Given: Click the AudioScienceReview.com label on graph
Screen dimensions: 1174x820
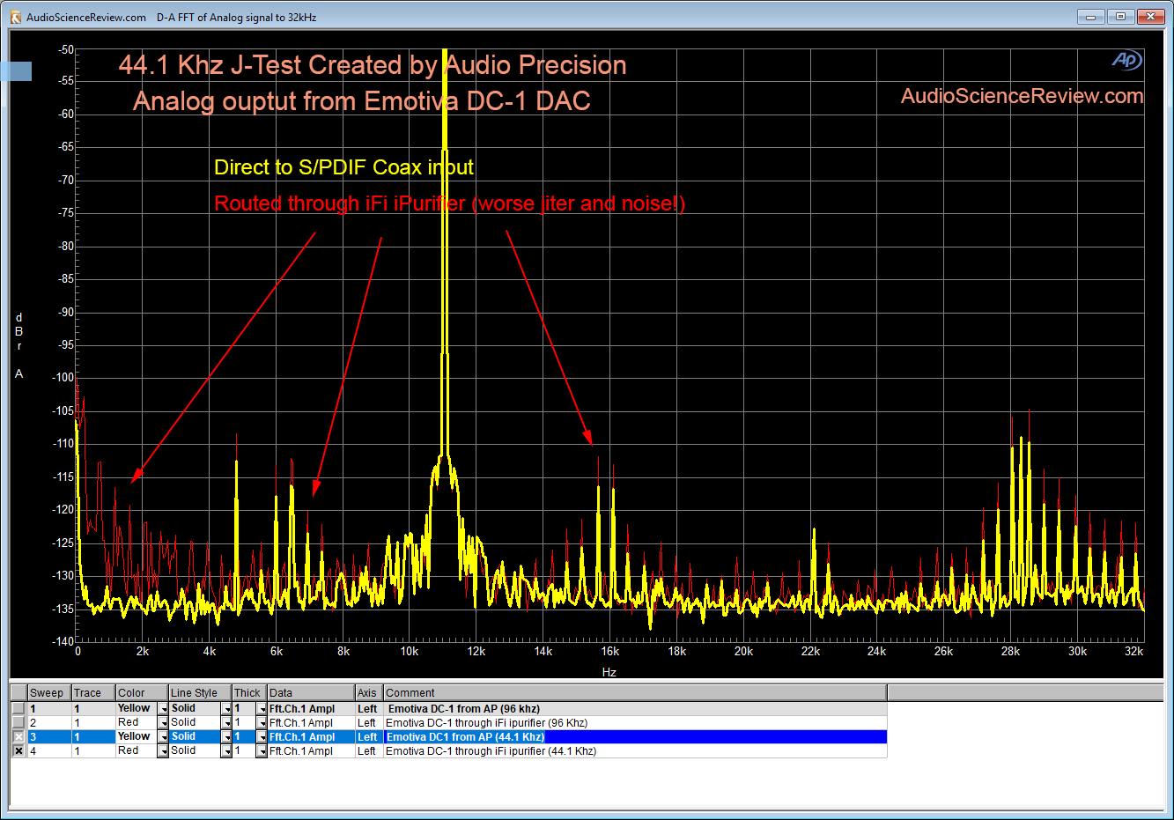Looking at the screenshot, I should pos(1022,96).
